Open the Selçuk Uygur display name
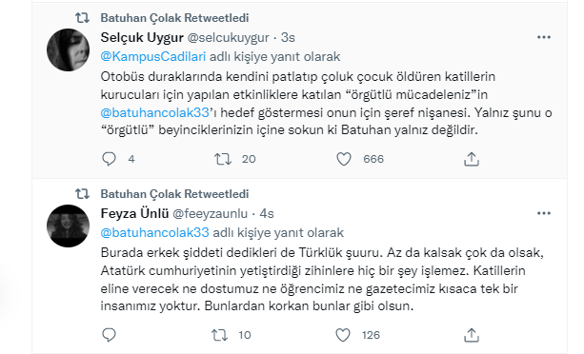The height and width of the screenshot is (354, 584). tap(142, 37)
